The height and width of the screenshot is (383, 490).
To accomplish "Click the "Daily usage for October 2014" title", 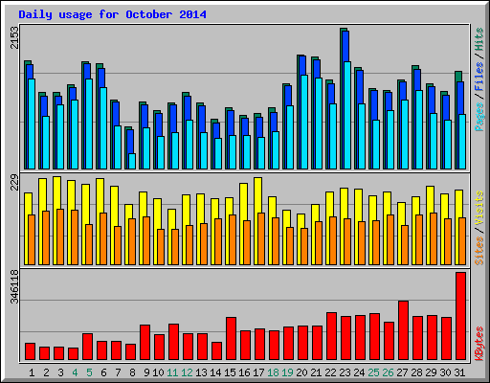I will tap(112, 14).
